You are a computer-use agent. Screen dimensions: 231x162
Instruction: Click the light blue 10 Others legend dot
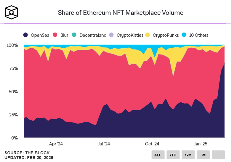point(184,35)
